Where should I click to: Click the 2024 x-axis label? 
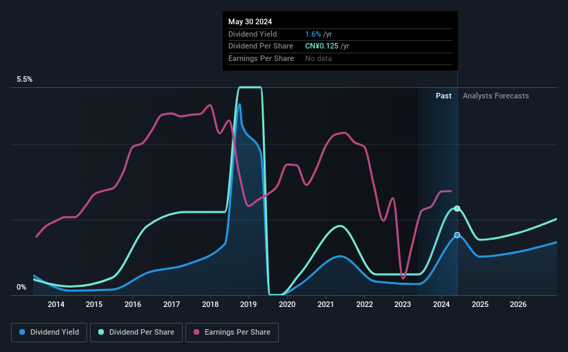441,304
